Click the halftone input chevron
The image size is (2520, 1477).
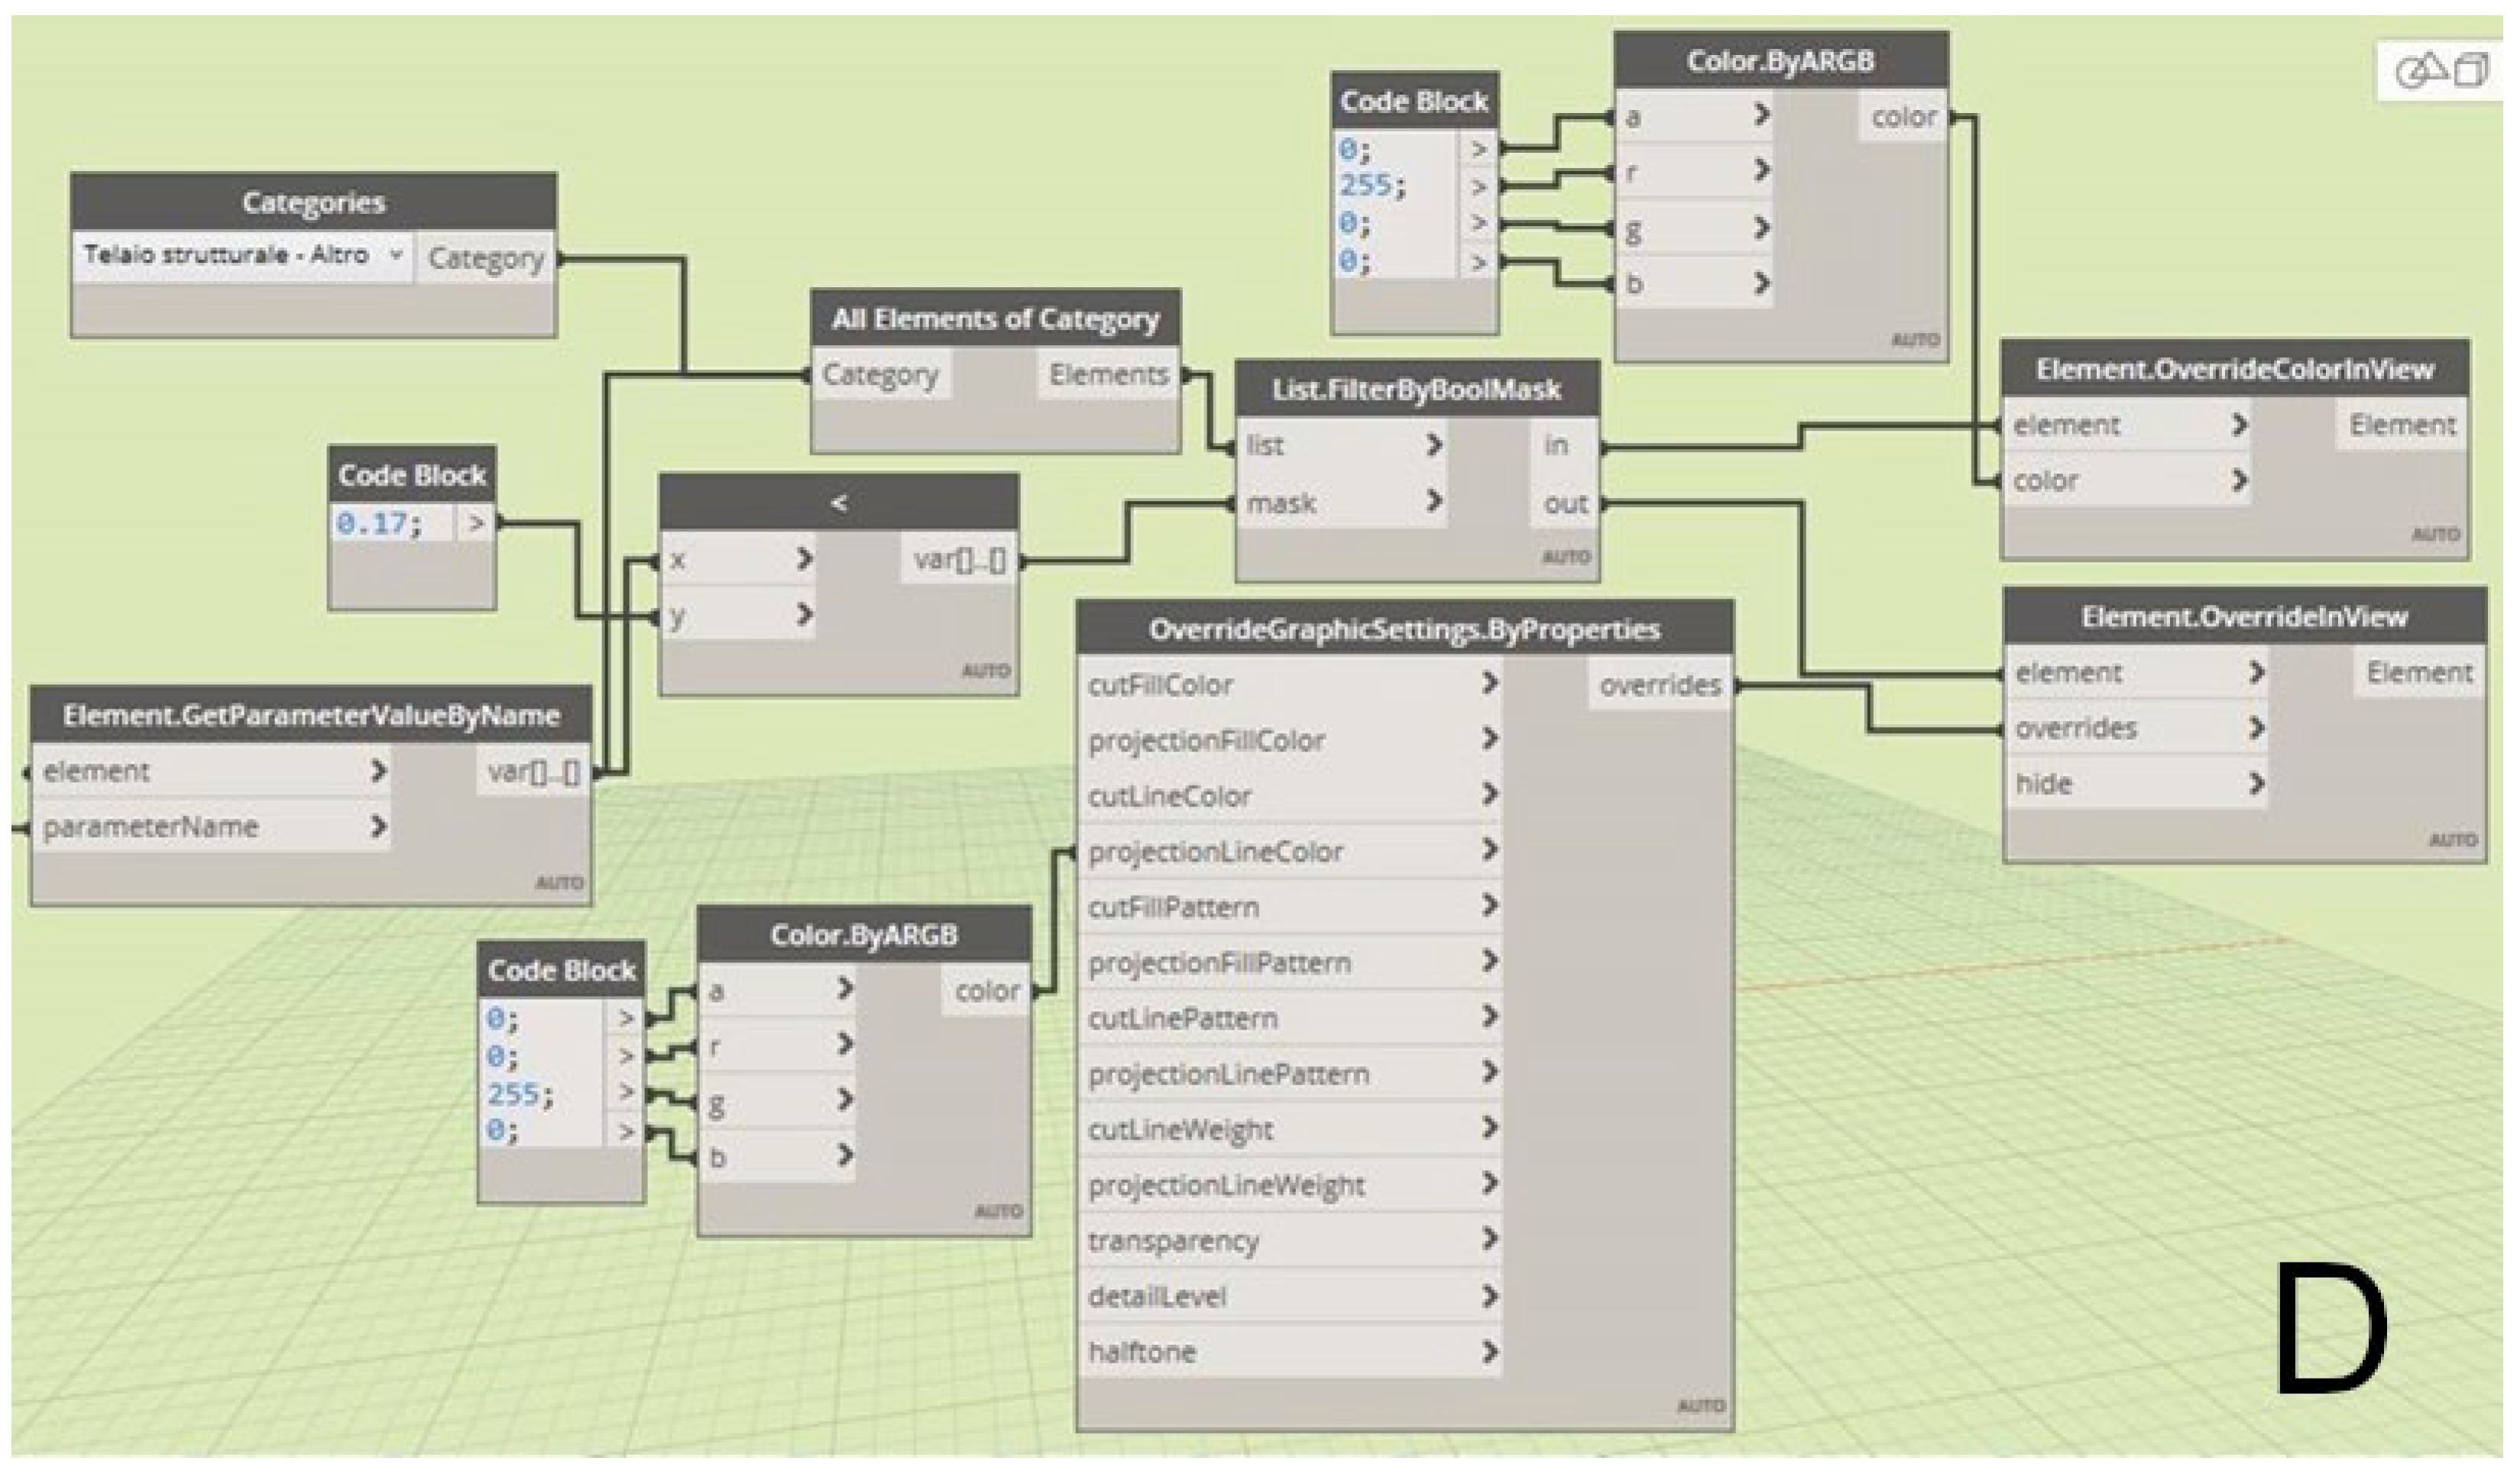coord(1489,1352)
